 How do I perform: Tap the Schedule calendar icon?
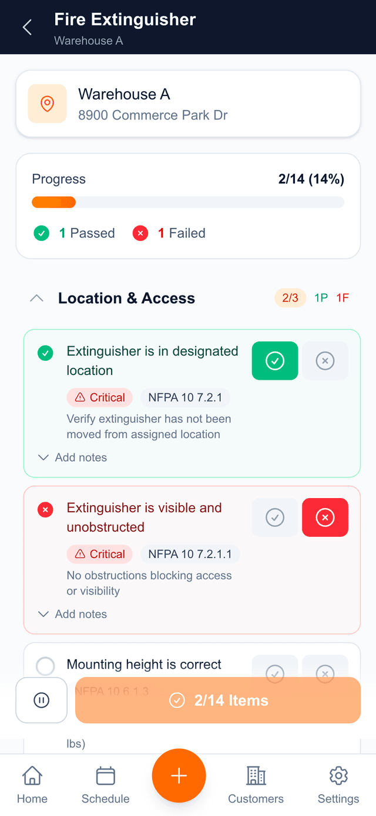click(105, 776)
